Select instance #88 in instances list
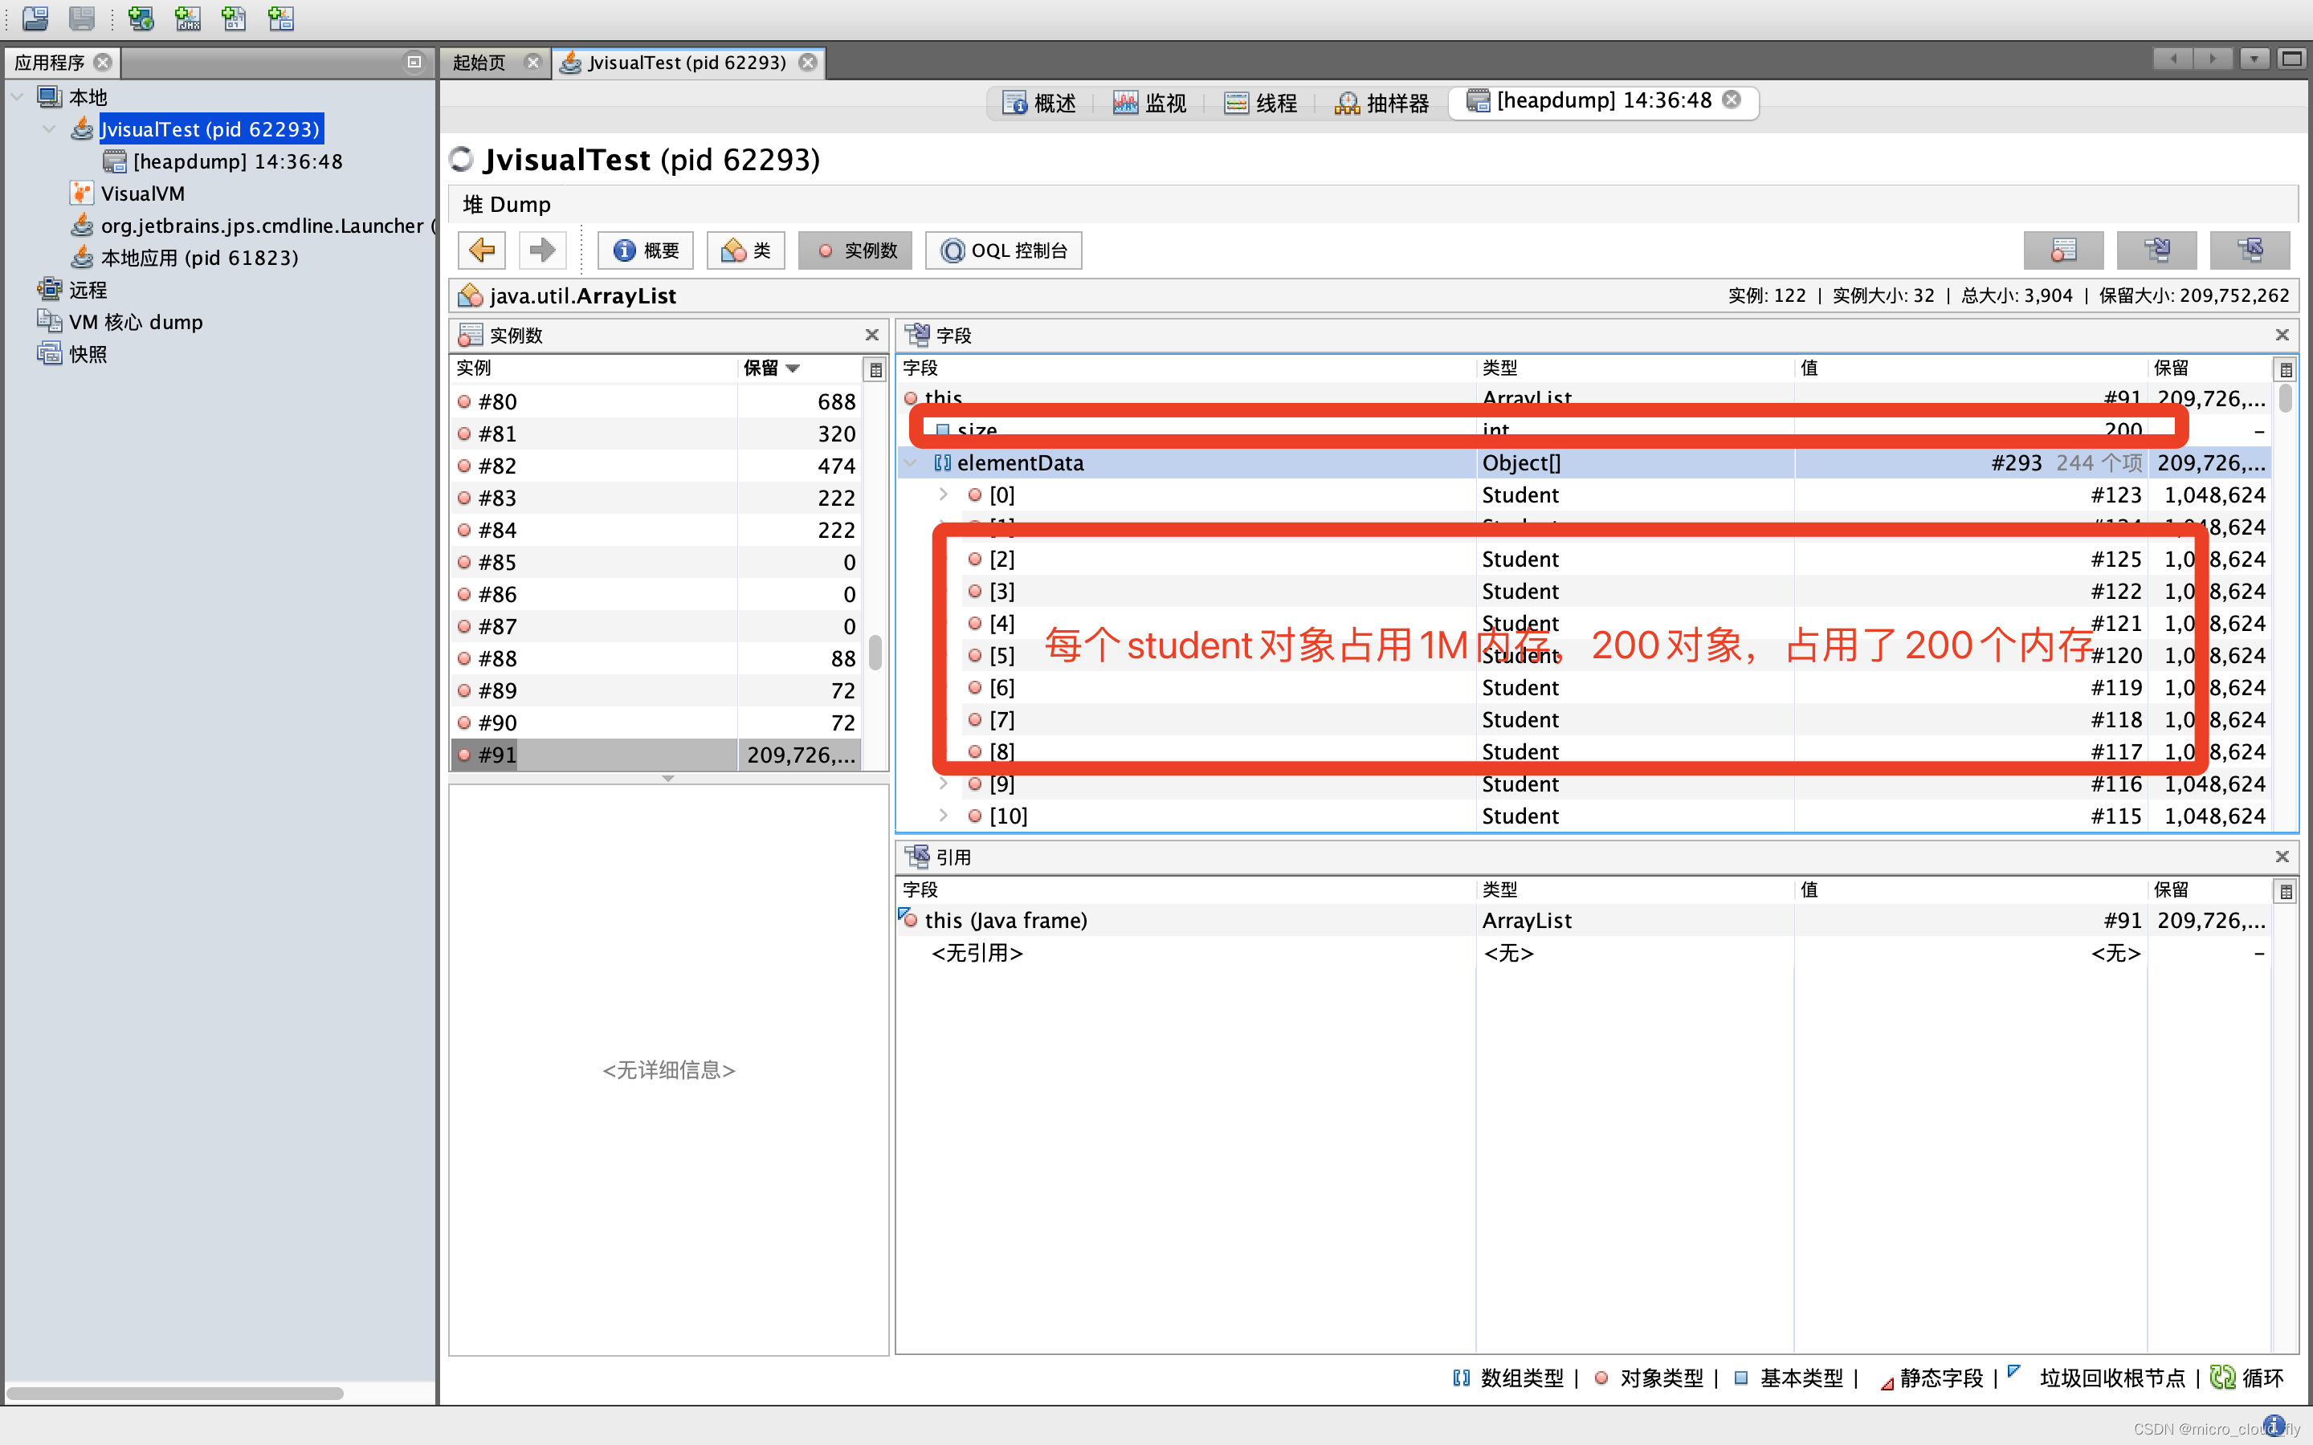The height and width of the screenshot is (1445, 2313). pos(655,658)
